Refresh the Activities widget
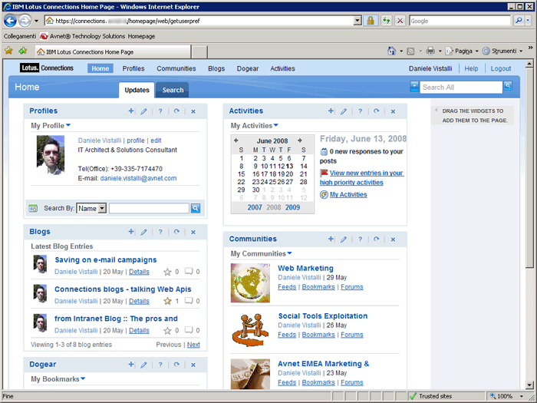 (377, 111)
